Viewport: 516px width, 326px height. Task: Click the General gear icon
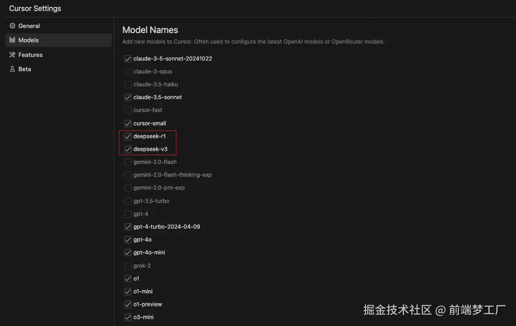pyautogui.click(x=12, y=26)
